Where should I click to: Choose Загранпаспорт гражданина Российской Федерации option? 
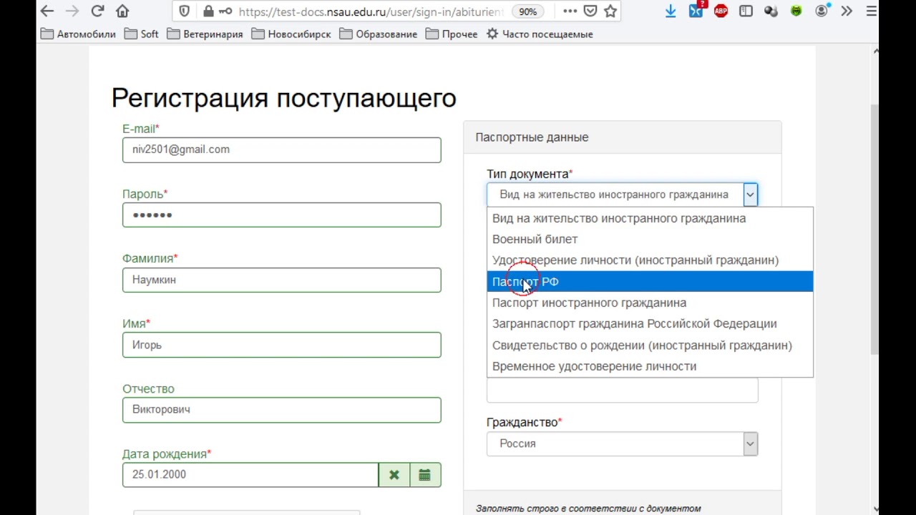[x=650, y=324]
